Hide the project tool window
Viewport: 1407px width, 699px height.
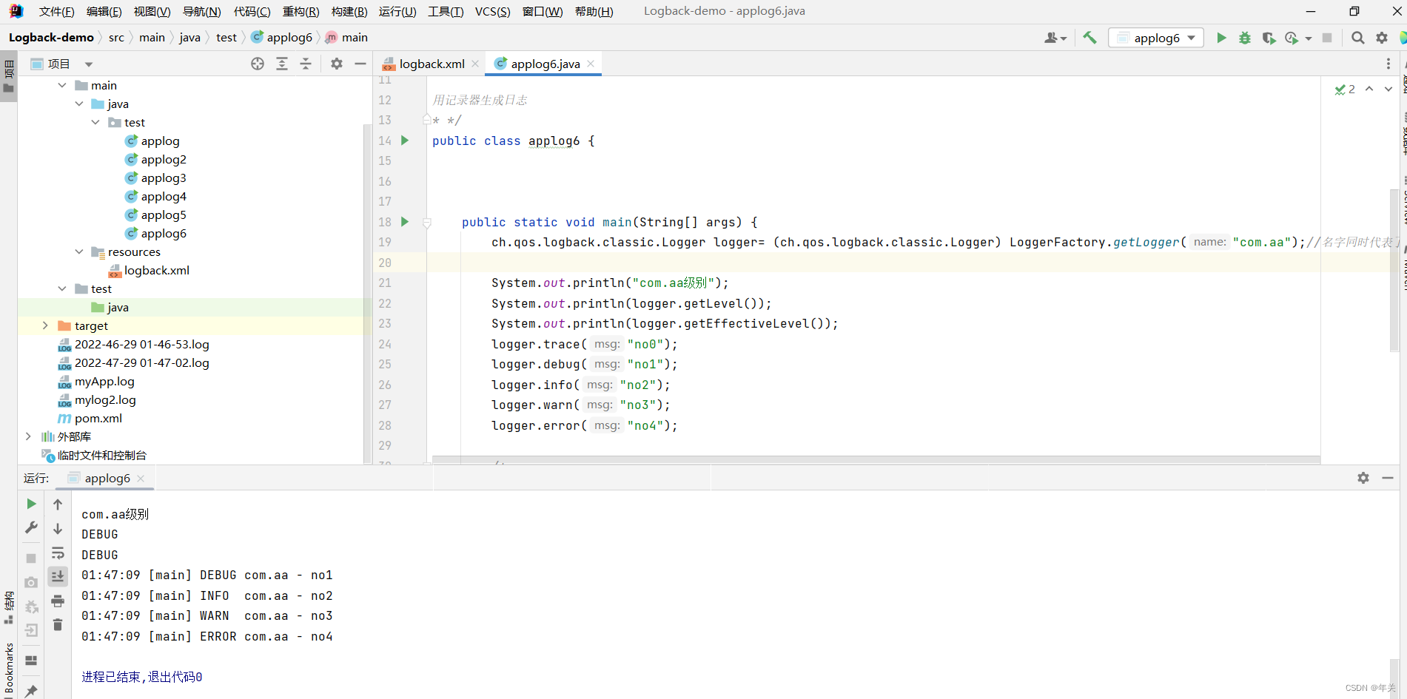(360, 64)
